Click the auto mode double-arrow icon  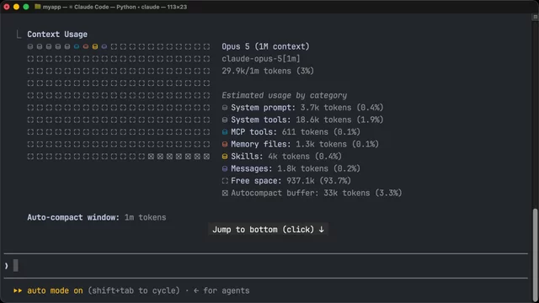pyautogui.click(x=18, y=290)
